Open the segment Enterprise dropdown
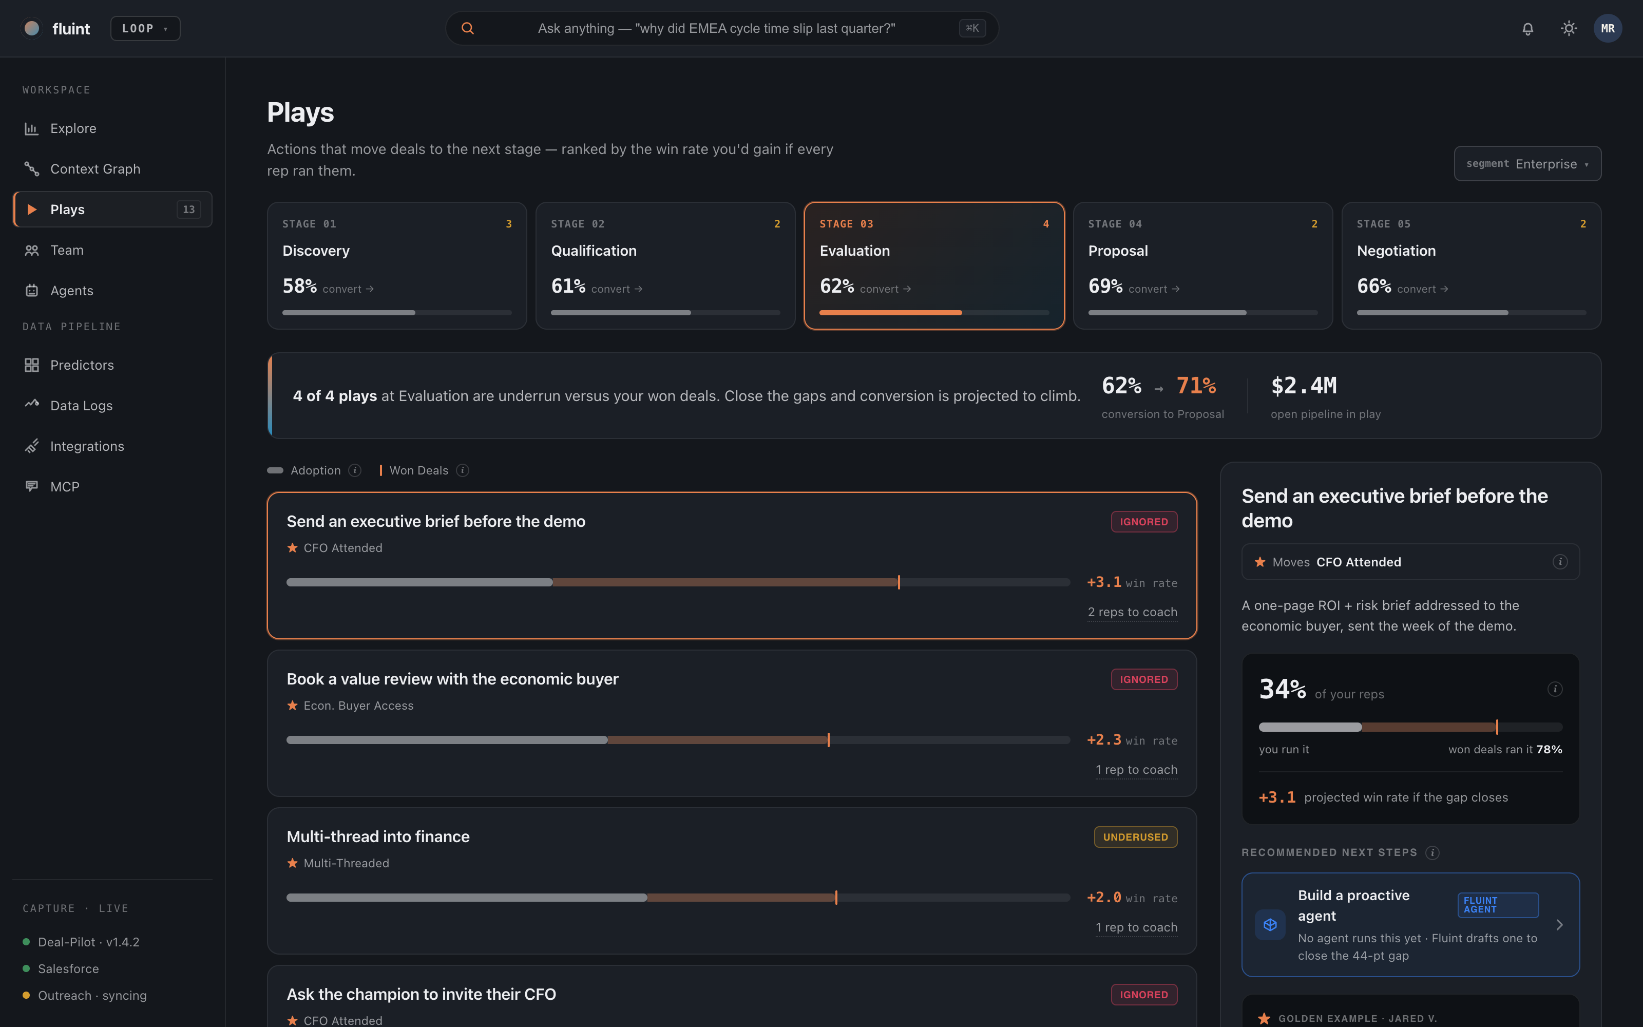 click(1527, 164)
